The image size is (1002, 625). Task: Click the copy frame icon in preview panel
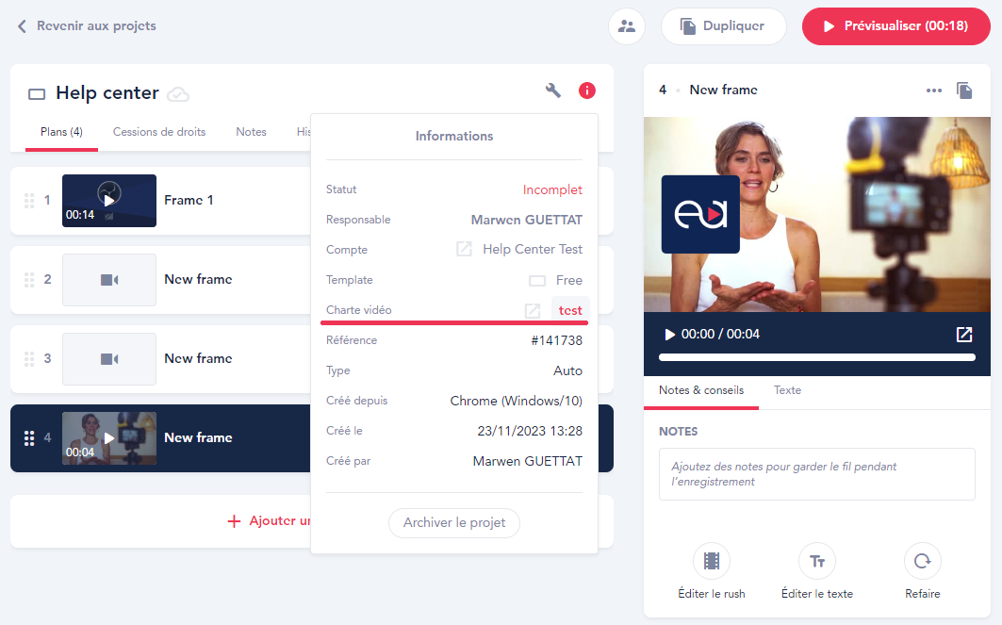pos(964,90)
